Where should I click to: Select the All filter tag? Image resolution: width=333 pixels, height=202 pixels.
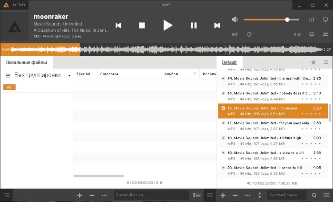9,87
